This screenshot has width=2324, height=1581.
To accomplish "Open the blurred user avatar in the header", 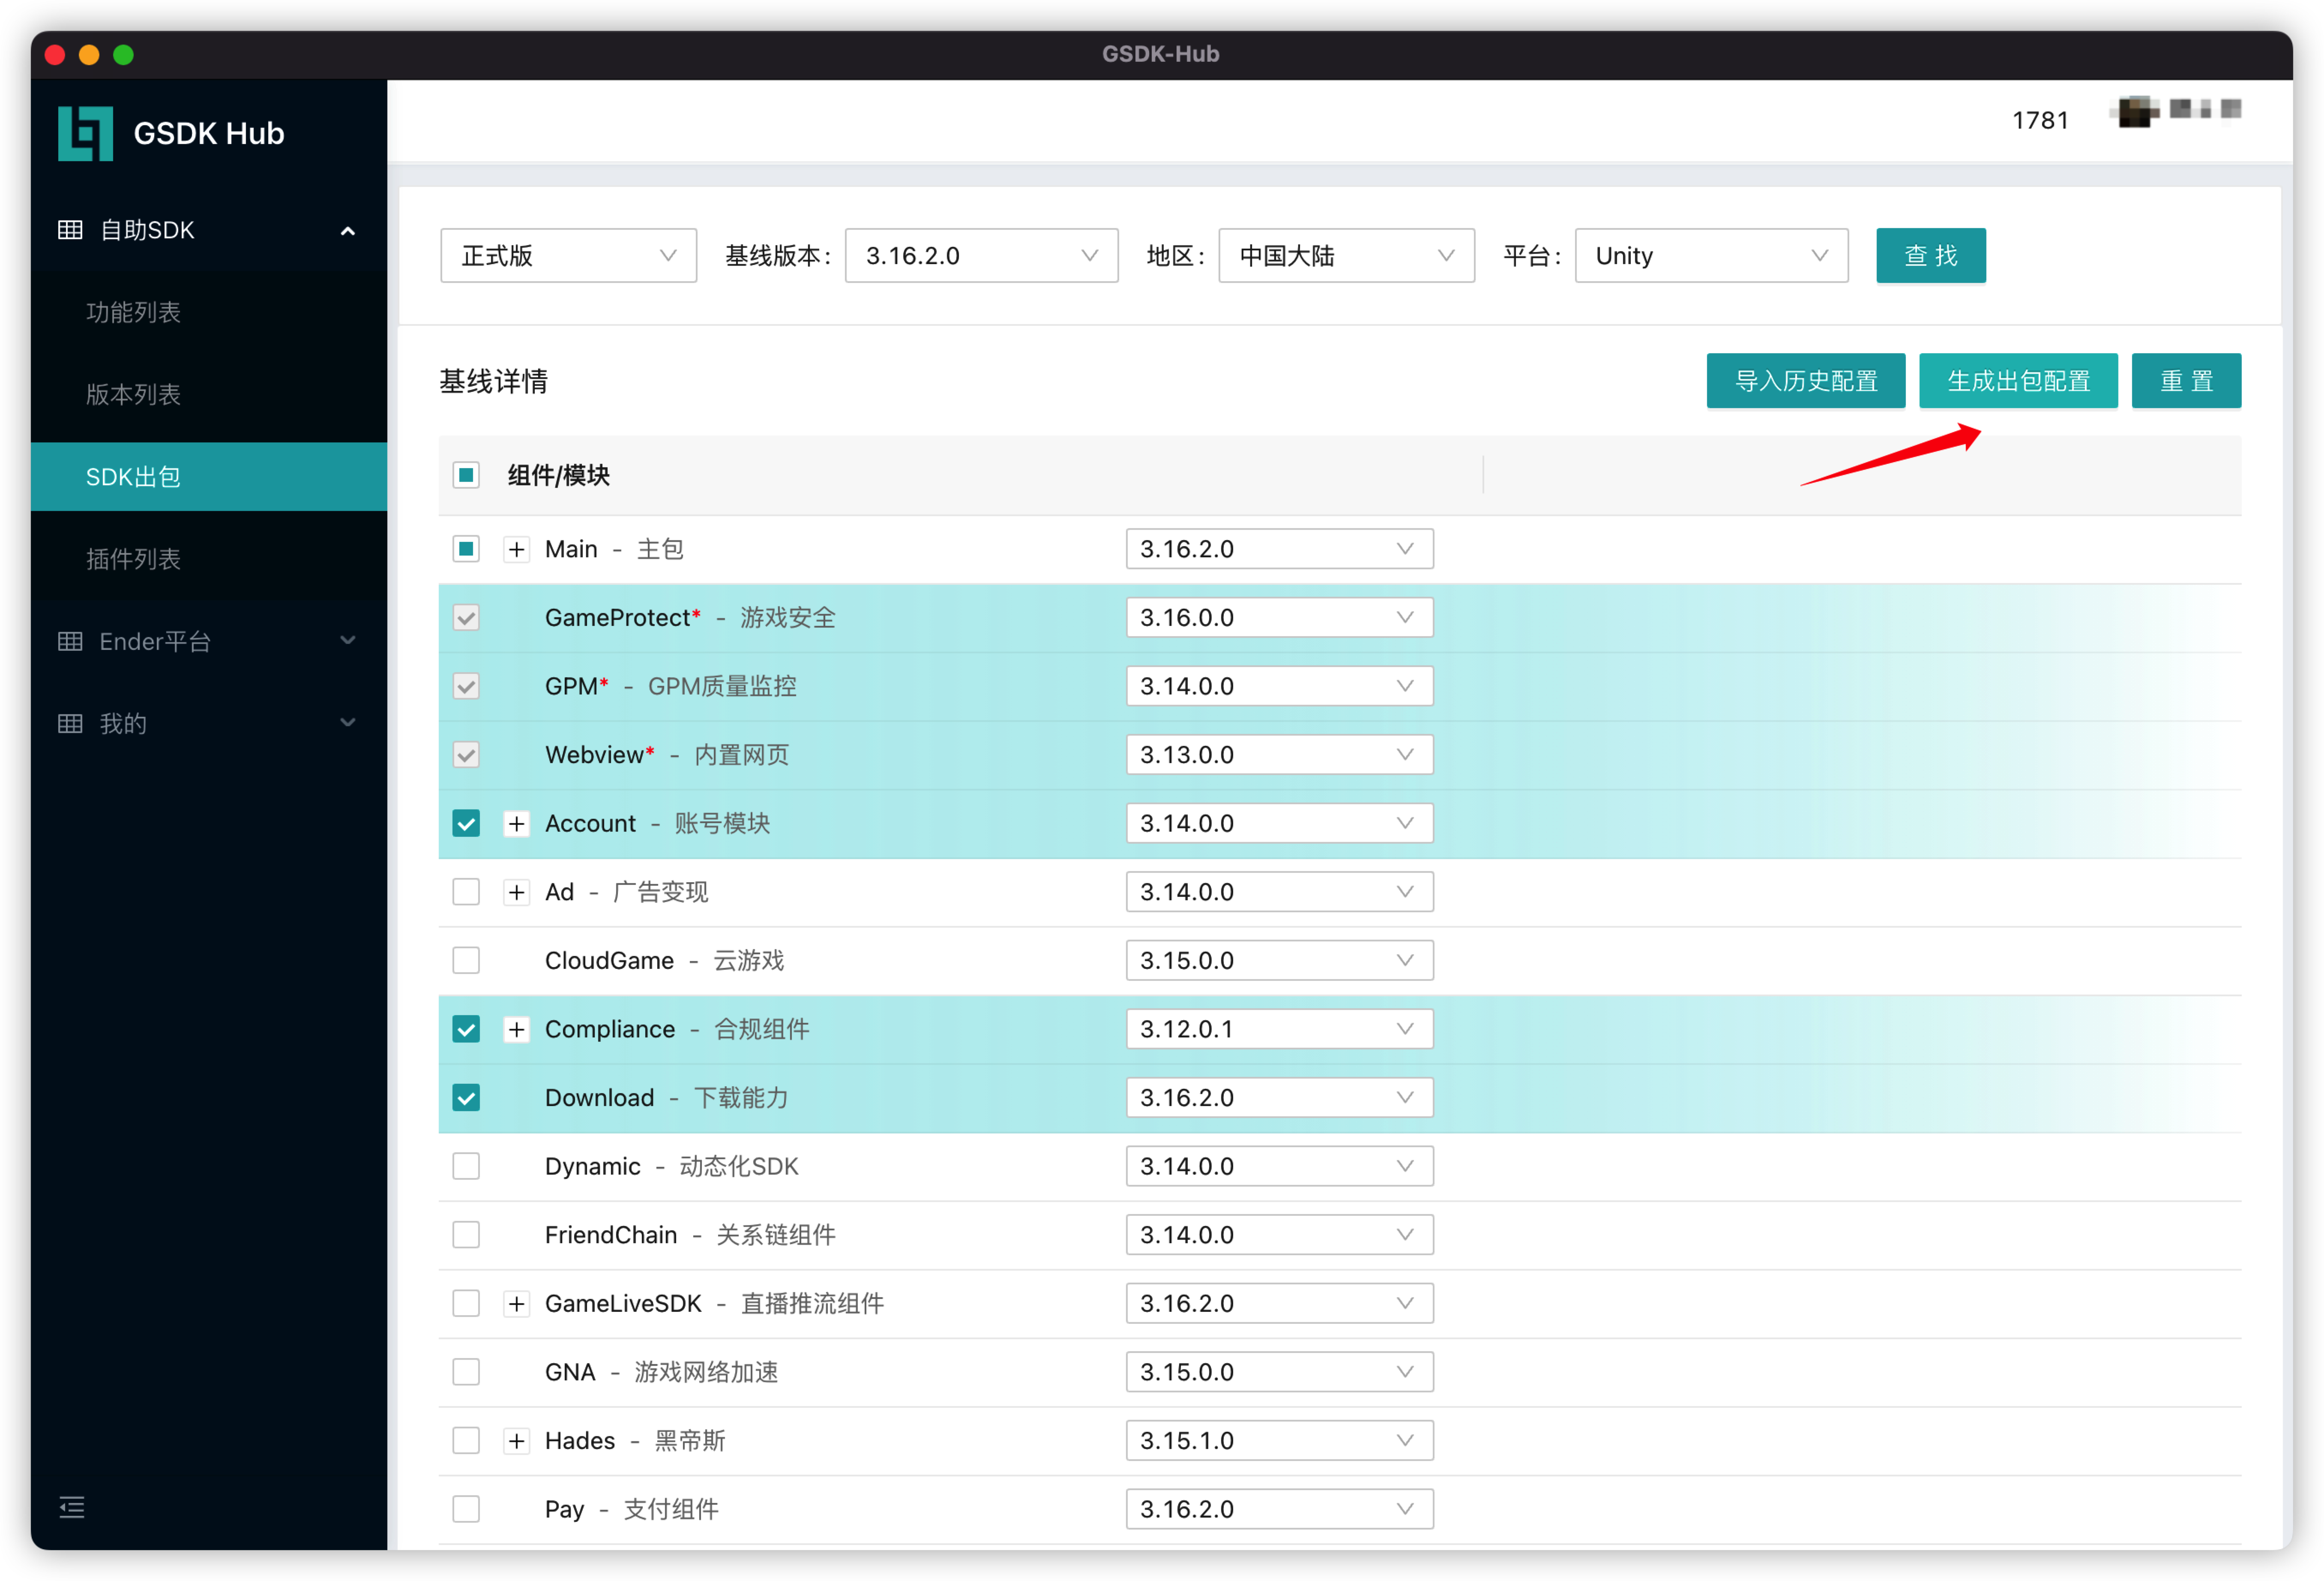I will click(x=2136, y=112).
